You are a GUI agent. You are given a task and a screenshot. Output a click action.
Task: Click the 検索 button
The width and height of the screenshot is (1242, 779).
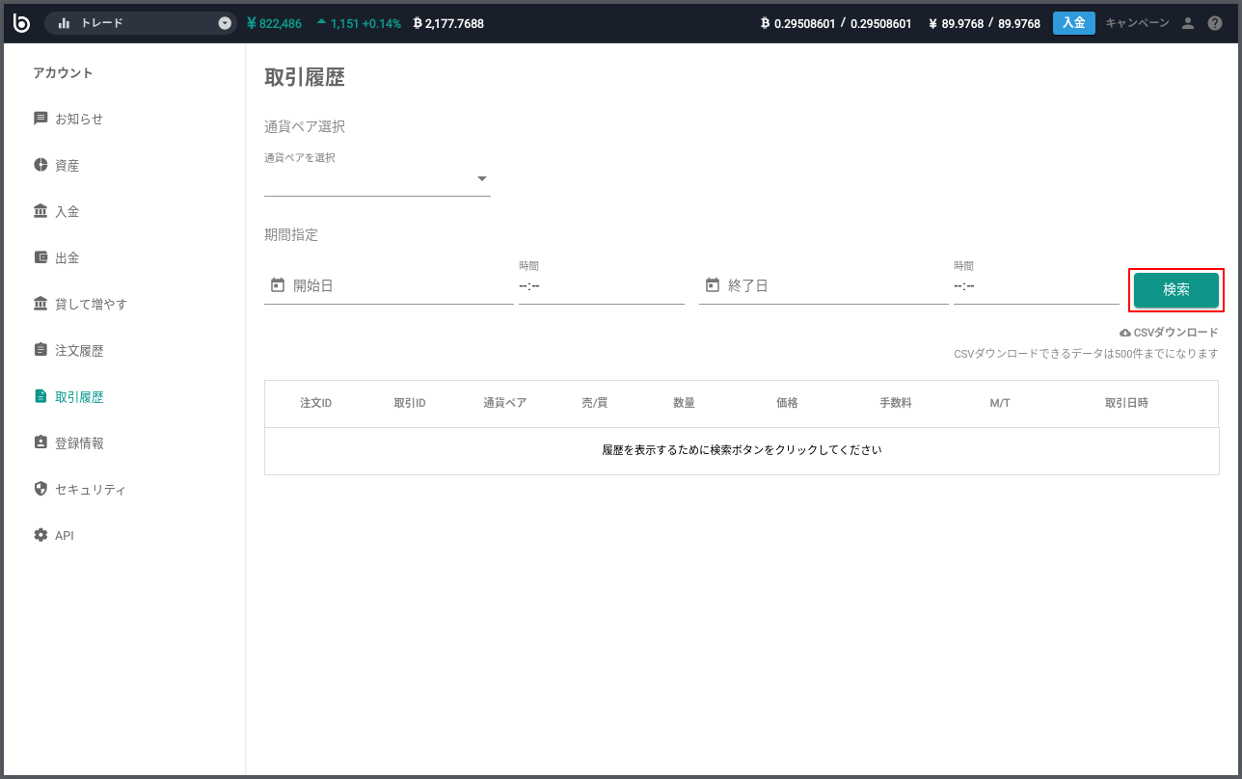[x=1176, y=290]
